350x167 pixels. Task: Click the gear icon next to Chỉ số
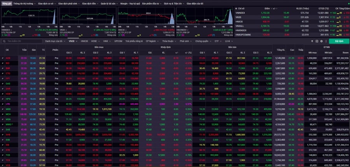[236, 8]
